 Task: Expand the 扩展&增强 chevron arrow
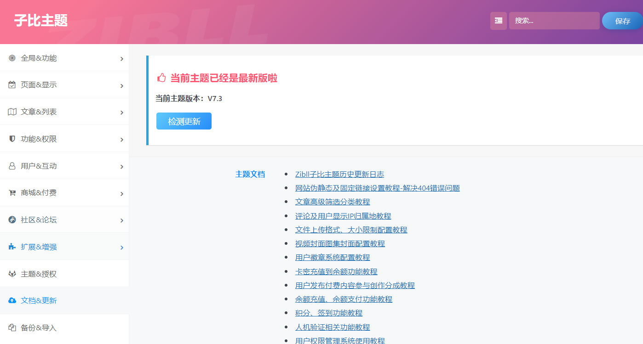121,248
